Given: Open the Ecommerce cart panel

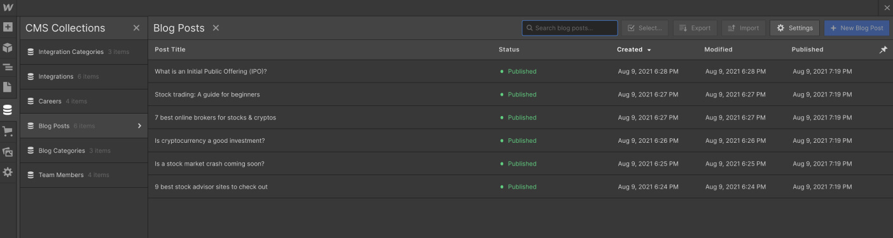Looking at the screenshot, I should pos(8,131).
